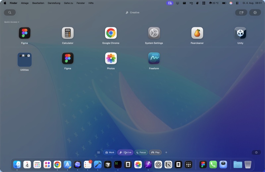Open the Freeform app
This screenshot has height=172, width=265.
pyautogui.click(x=154, y=59)
